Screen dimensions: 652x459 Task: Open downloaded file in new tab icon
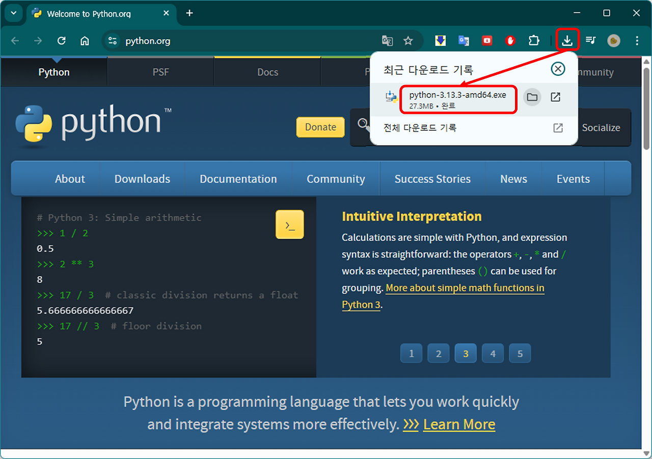[x=556, y=97]
